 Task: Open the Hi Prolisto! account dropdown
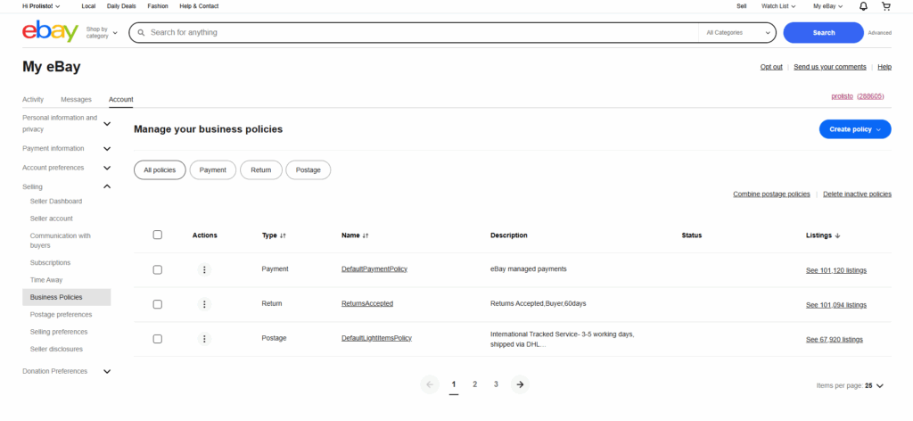click(41, 6)
